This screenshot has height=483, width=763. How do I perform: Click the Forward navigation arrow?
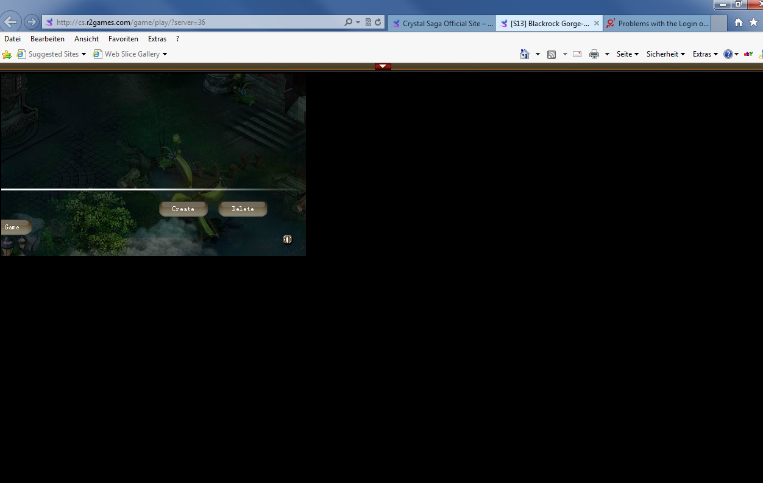point(31,23)
